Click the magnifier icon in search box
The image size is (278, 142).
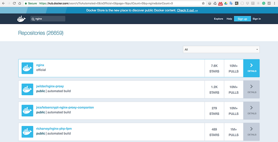point(33,19)
